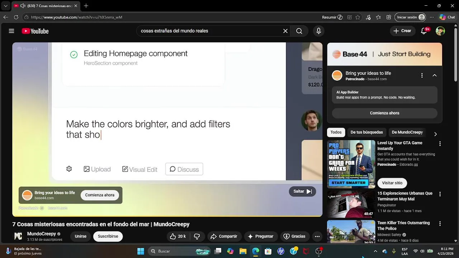
Task: Skip the ad with Saltar
Action: (x=302, y=191)
